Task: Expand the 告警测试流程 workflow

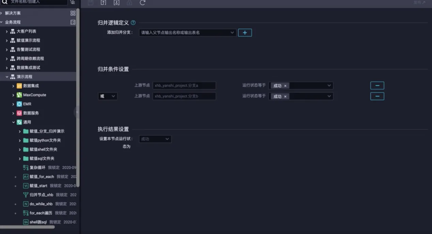Action: click(x=7, y=50)
